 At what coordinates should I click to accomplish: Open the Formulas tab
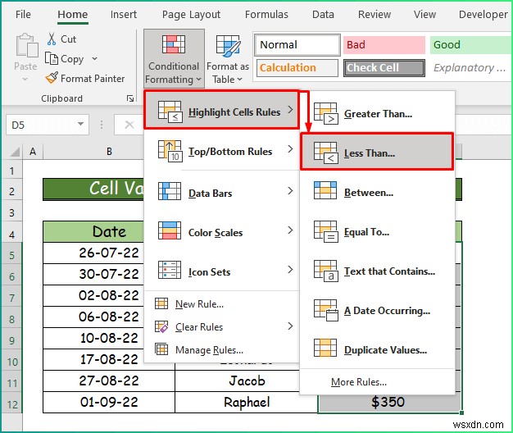266,15
